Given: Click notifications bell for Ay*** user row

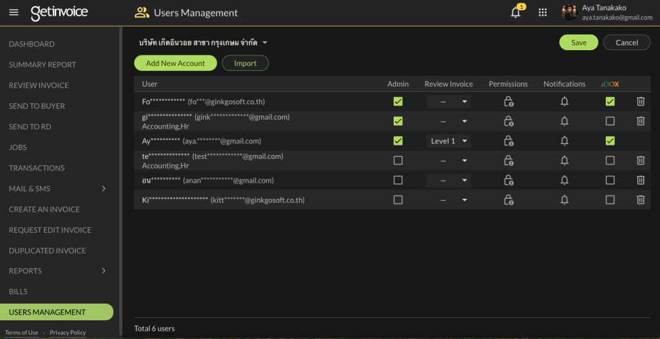Looking at the screenshot, I should click(564, 141).
